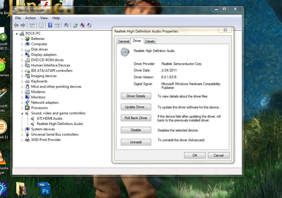
Task: Select Realtek High Definition Audio in tree
Action: tap(60, 124)
